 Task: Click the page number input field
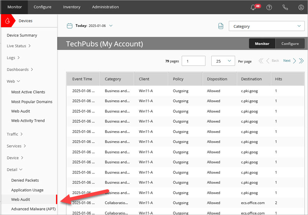click(x=193, y=61)
